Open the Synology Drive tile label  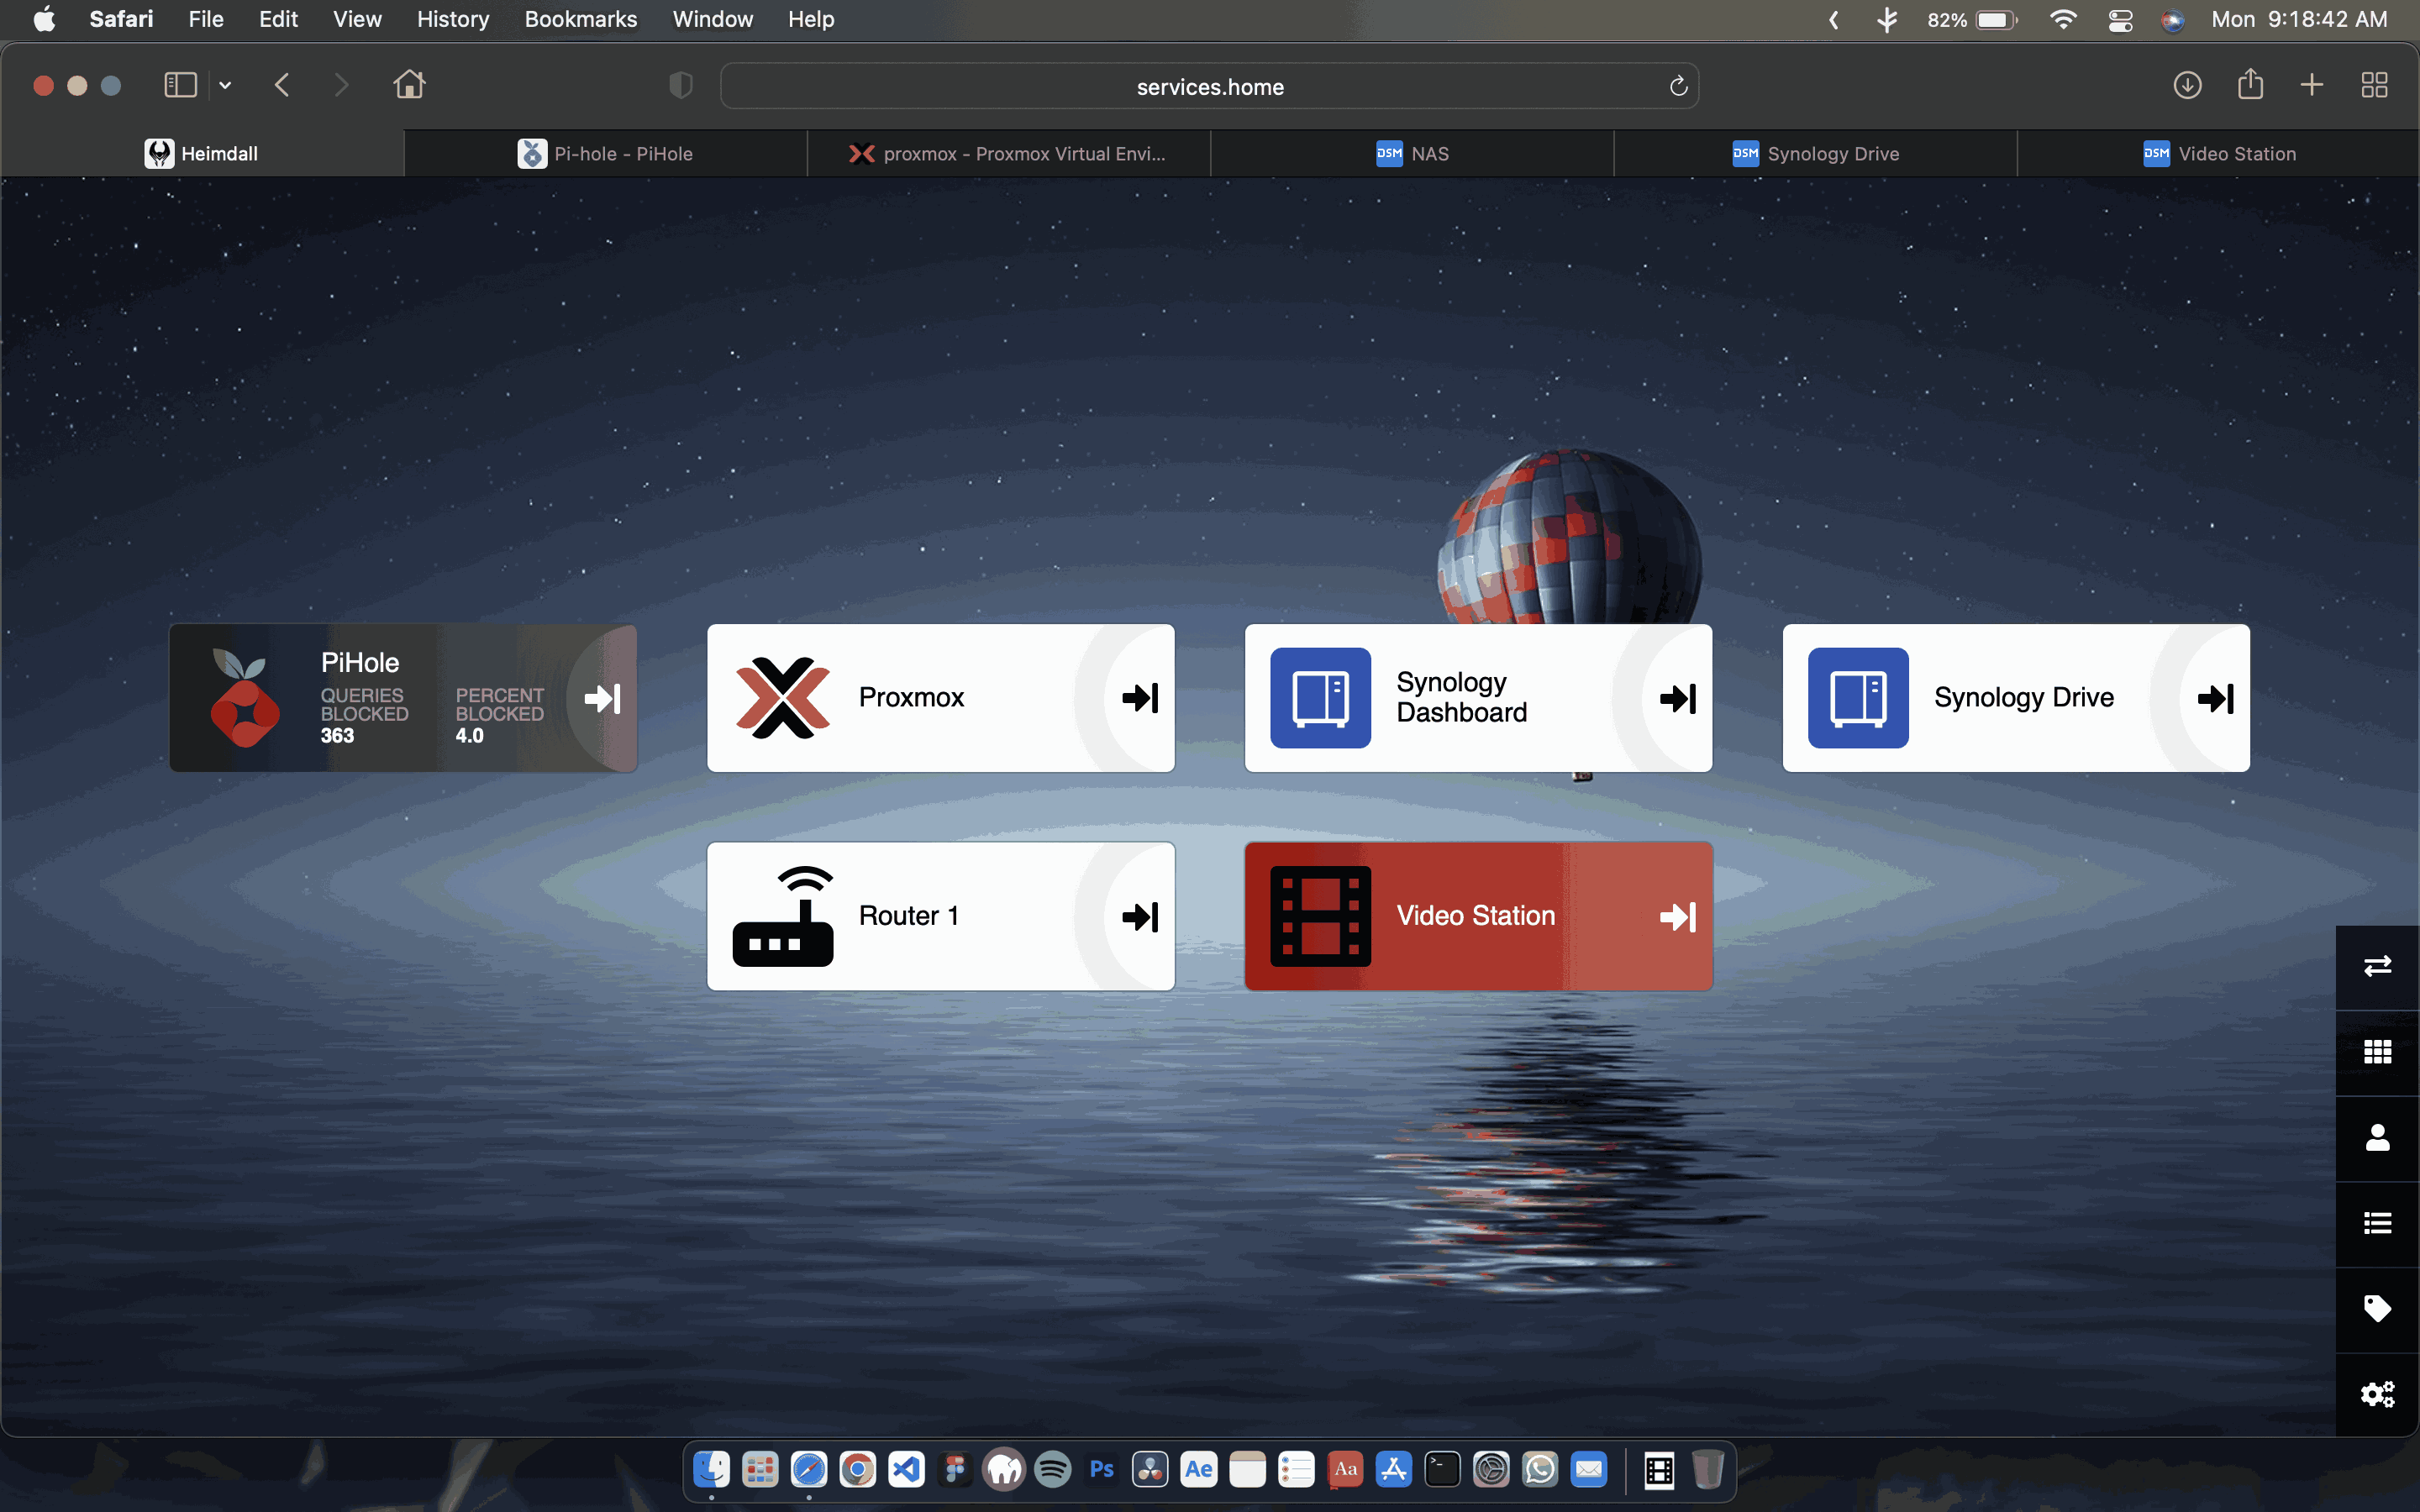tap(2024, 697)
